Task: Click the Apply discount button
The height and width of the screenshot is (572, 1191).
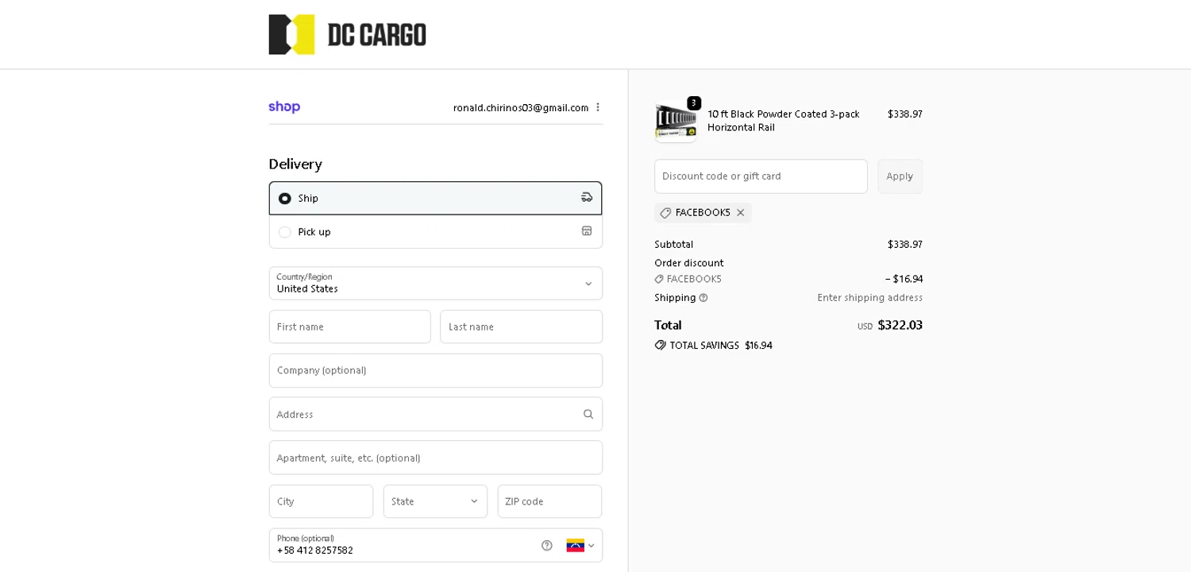Action: (x=900, y=176)
